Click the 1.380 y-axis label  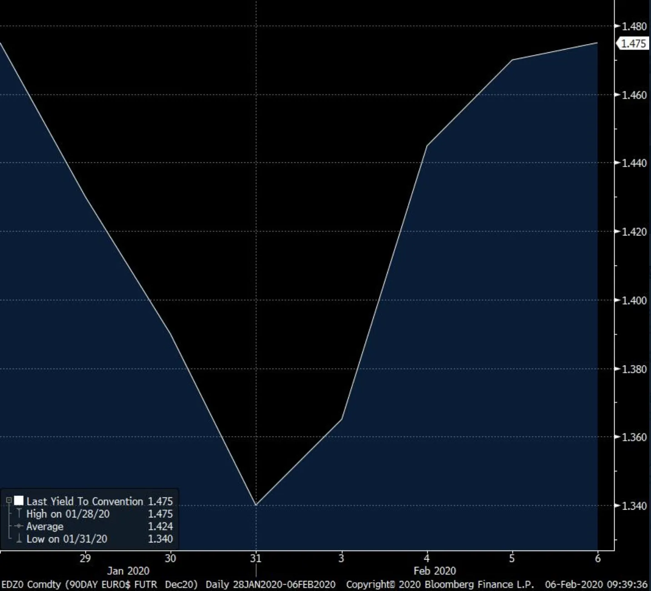tap(634, 369)
